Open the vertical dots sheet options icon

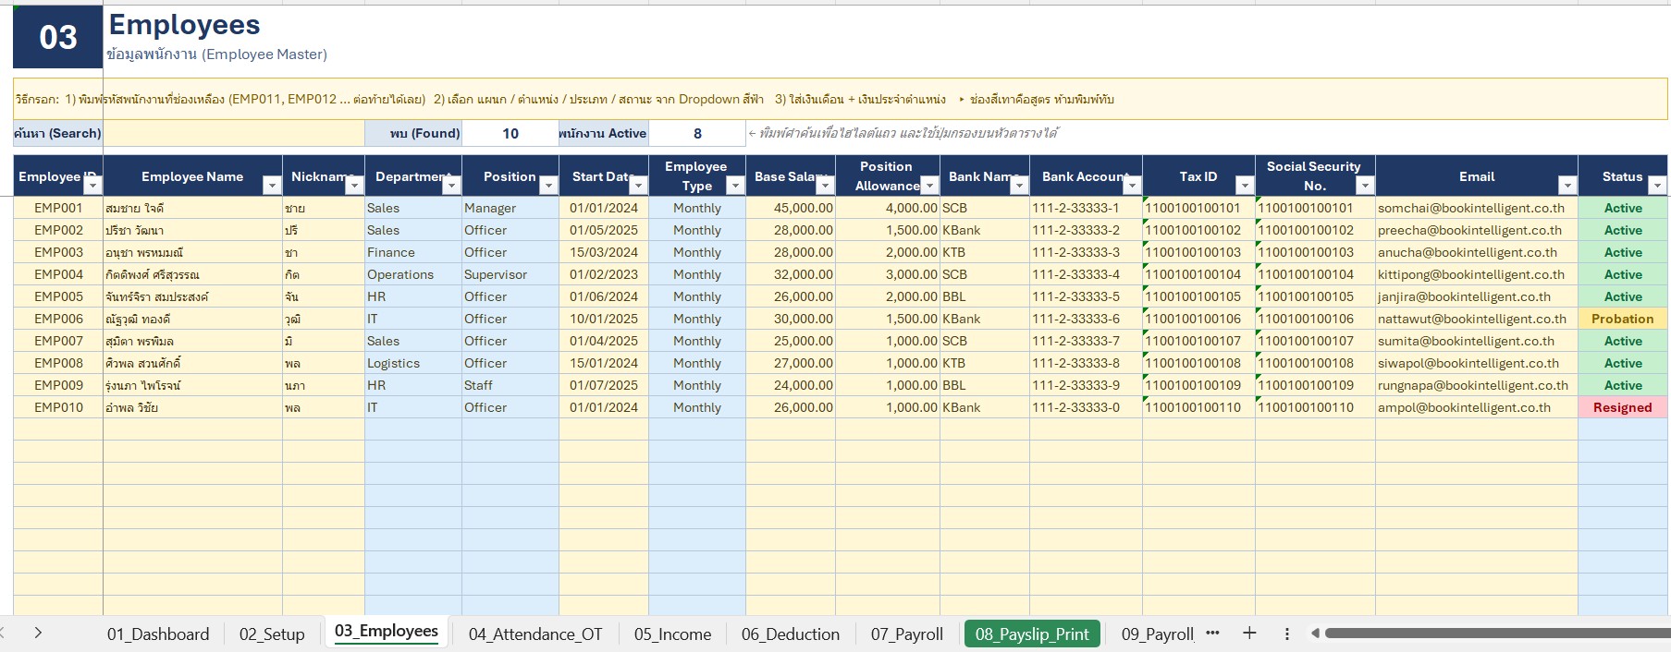point(1286,634)
